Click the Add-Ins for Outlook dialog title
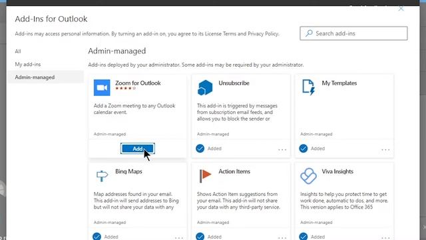The height and width of the screenshot is (240, 426). coord(51,19)
